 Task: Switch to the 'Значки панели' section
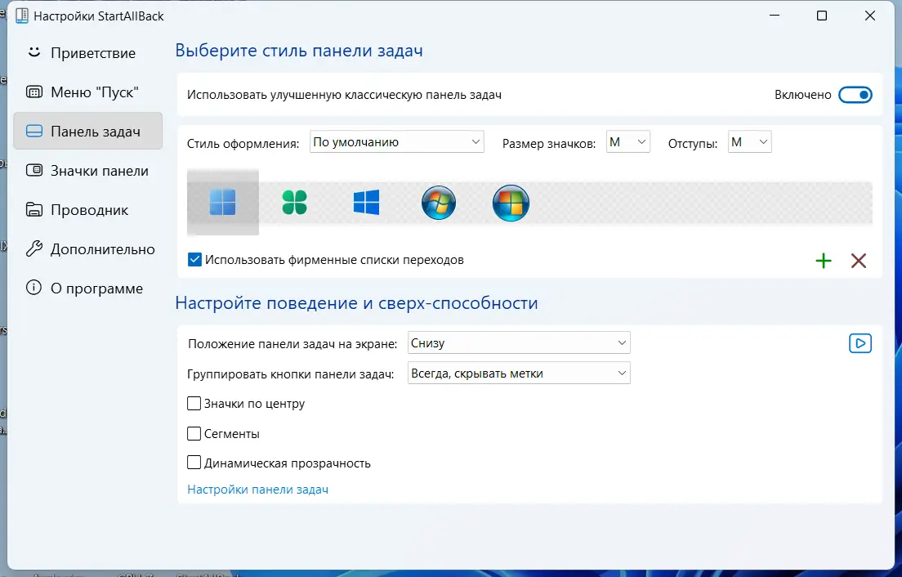(x=87, y=170)
